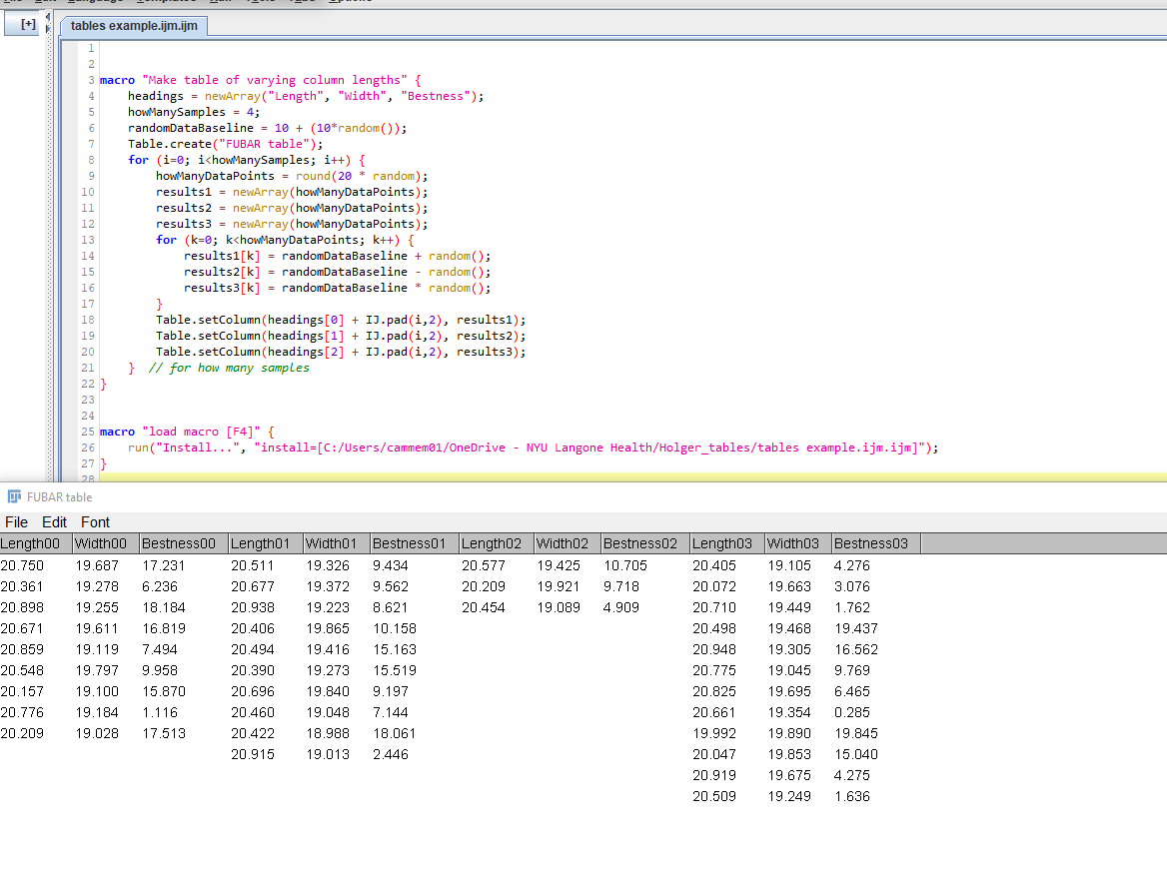Expand the file tree with the [+] button

pos(29,23)
